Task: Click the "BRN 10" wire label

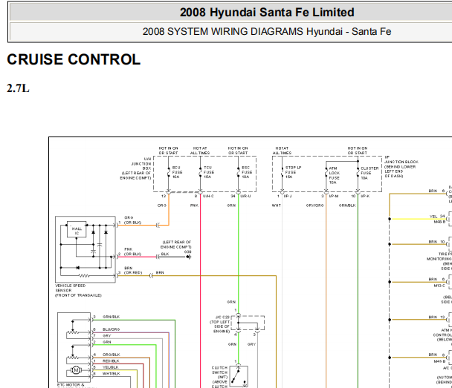Action: pyautogui.click(x=436, y=242)
